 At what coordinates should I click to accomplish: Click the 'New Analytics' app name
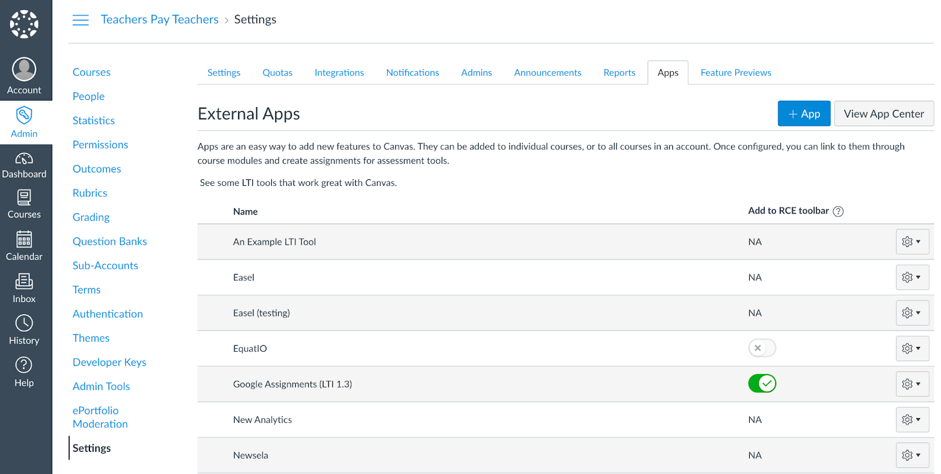pos(262,420)
